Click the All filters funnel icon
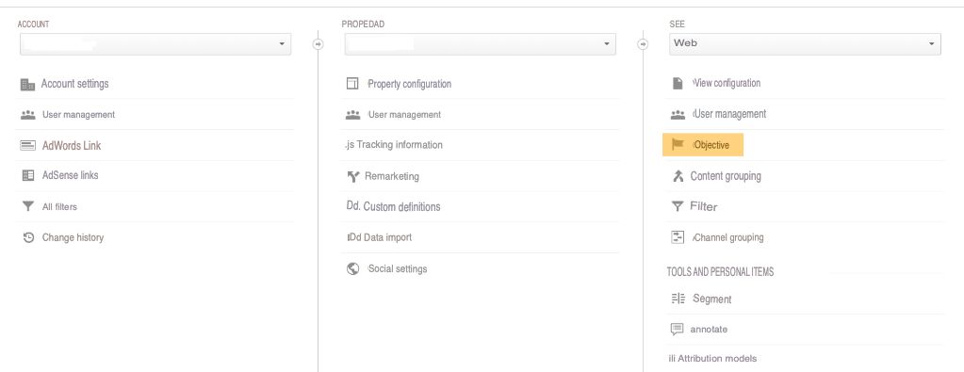 (x=27, y=206)
